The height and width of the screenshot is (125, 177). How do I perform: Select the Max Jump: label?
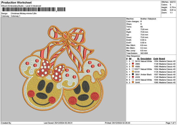[x=131, y=51]
